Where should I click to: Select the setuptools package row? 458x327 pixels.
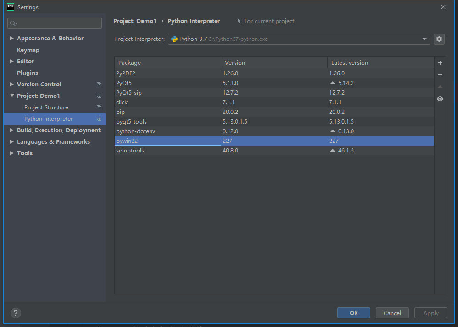coord(274,151)
